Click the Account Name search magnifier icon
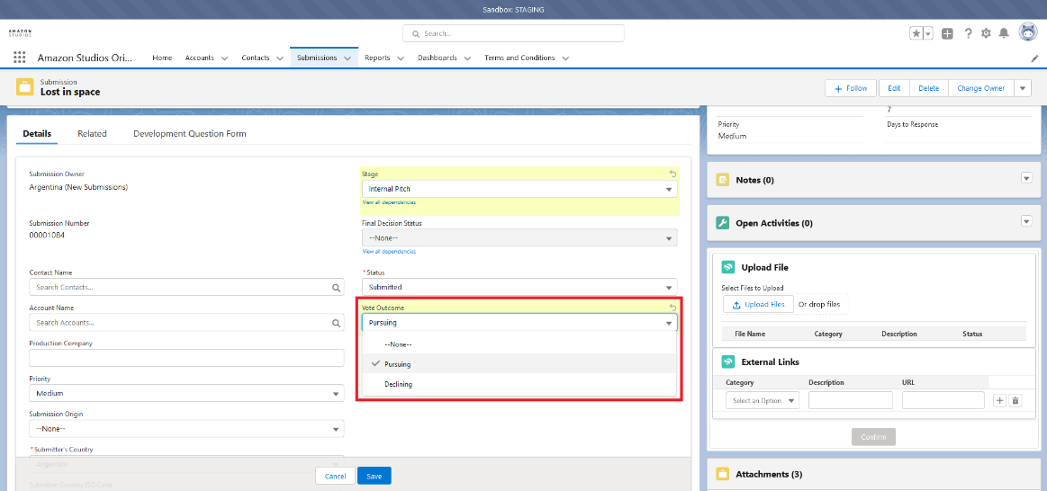This screenshot has width=1047, height=491. point(336,323)
